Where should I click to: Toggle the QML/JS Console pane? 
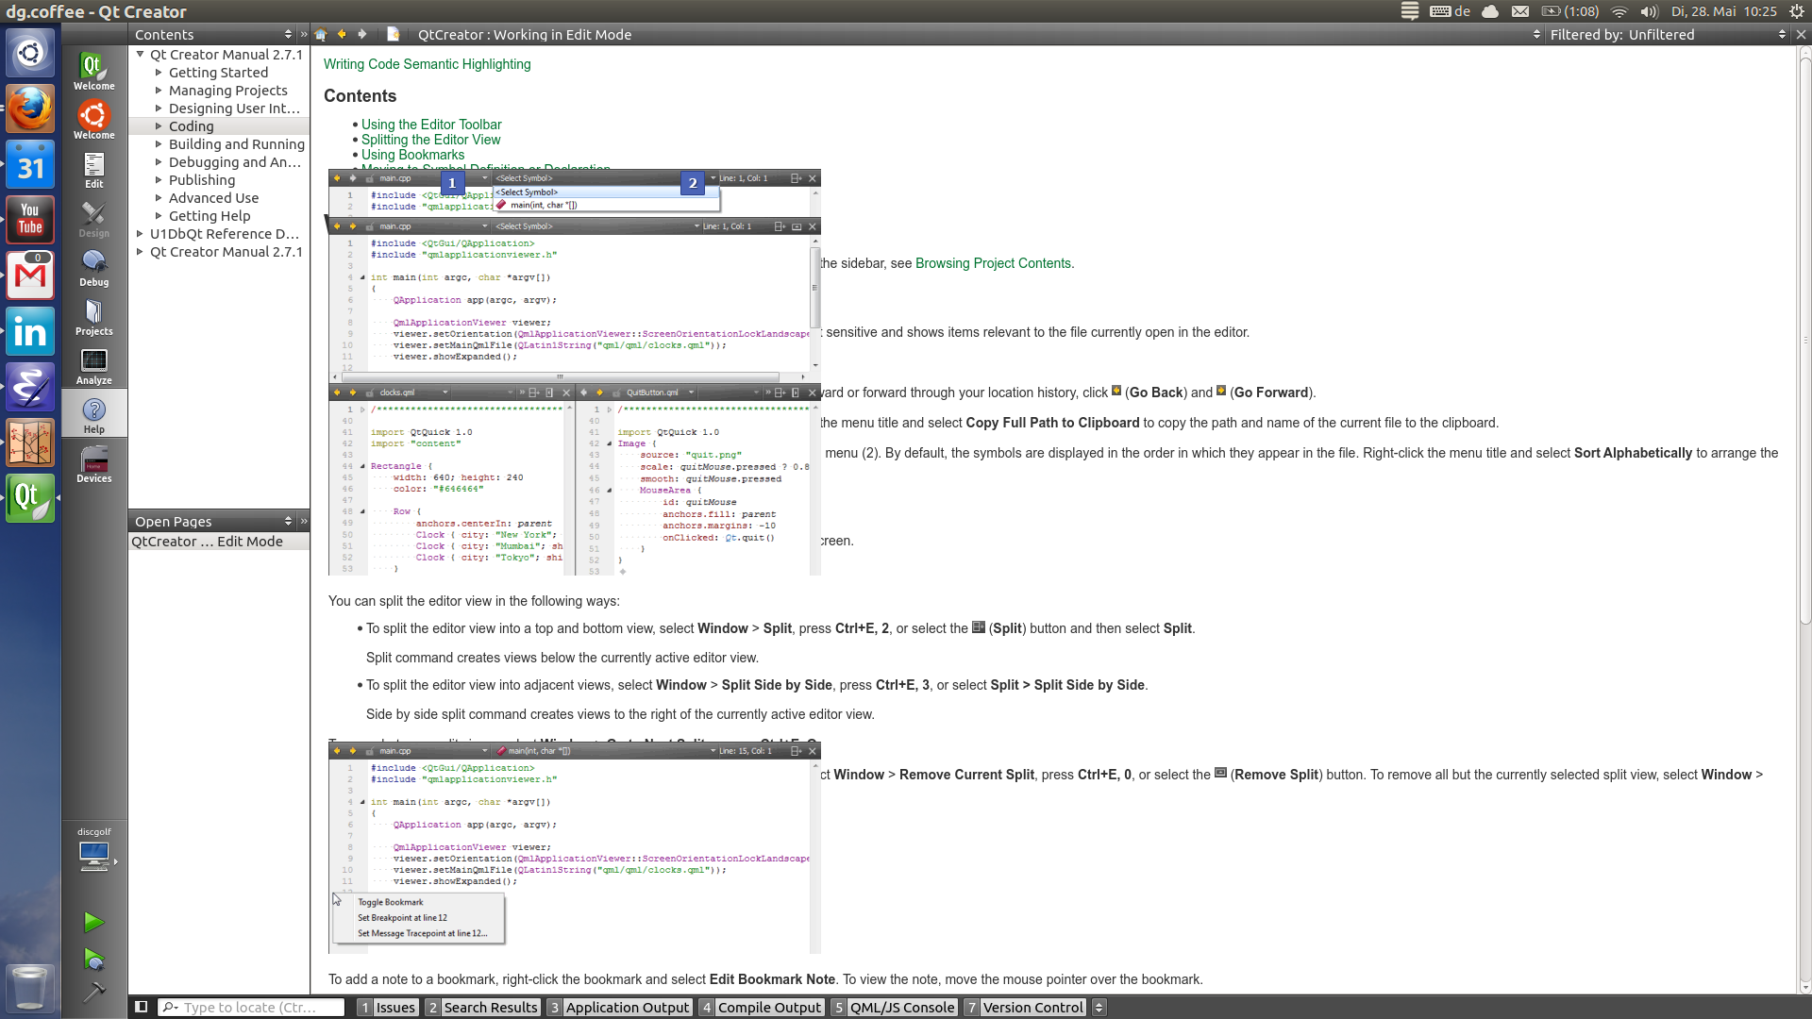(x=894, y=1008)
